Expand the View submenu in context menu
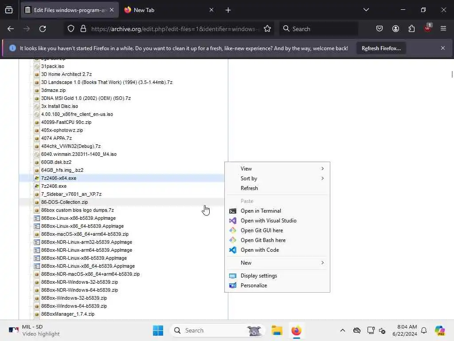 click(277, 168)
